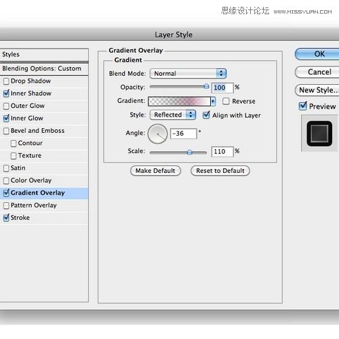Toggle the Reverse gradient checkbox
Image resolution: width=339 pixels, height=339 pixels.
pos(226,101)
